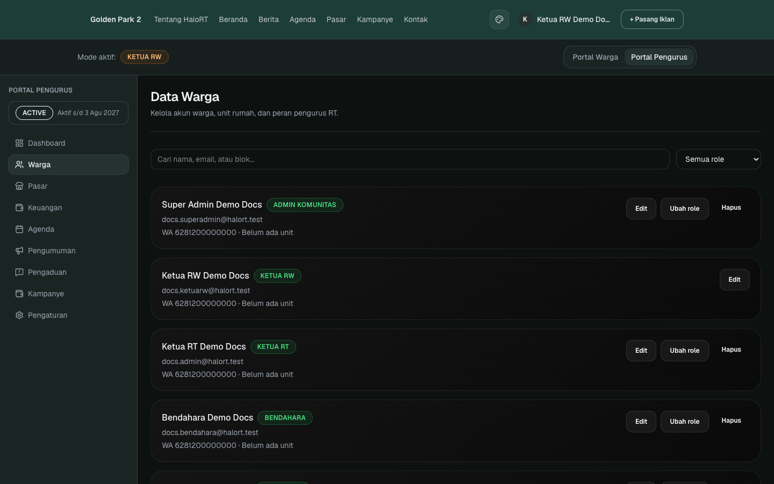Change role of Super Admin Demo Docs
The height and width of the screenshot is (484, 774).
[x=685, y=209]
